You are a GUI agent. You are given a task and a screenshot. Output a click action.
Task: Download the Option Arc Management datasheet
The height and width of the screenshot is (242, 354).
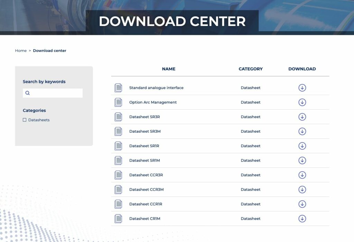(302, 102)
